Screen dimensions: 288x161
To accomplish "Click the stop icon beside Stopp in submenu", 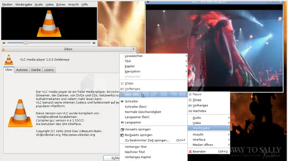I will pos(122,83).
